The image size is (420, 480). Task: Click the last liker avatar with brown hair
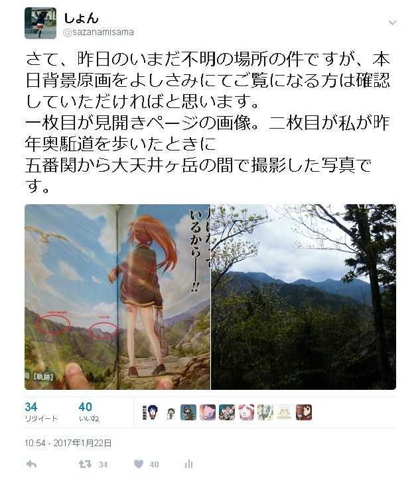[304, 412]
